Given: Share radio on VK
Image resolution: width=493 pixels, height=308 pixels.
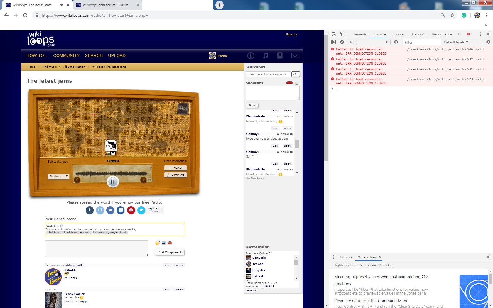Looking at the screenshot, I should point(110,210).
